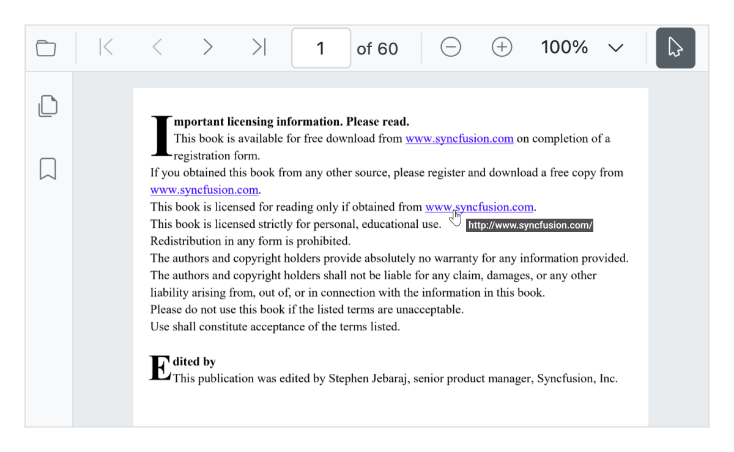The height and width of the screenshot is (452, 734).
Task: Click the page number input field
Action: [321, 47]
